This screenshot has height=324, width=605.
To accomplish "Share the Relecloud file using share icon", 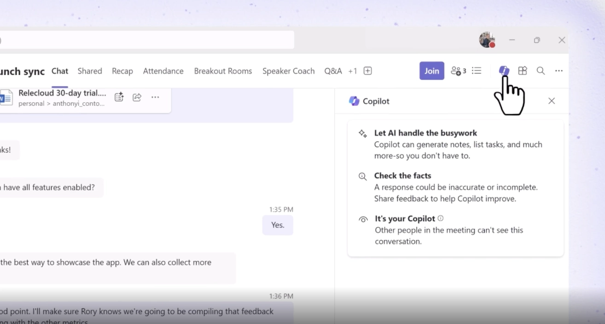I will 137,97.
